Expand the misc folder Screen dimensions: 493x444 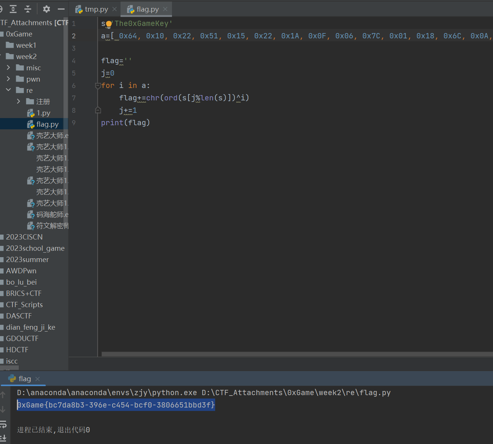coord(9,68)
